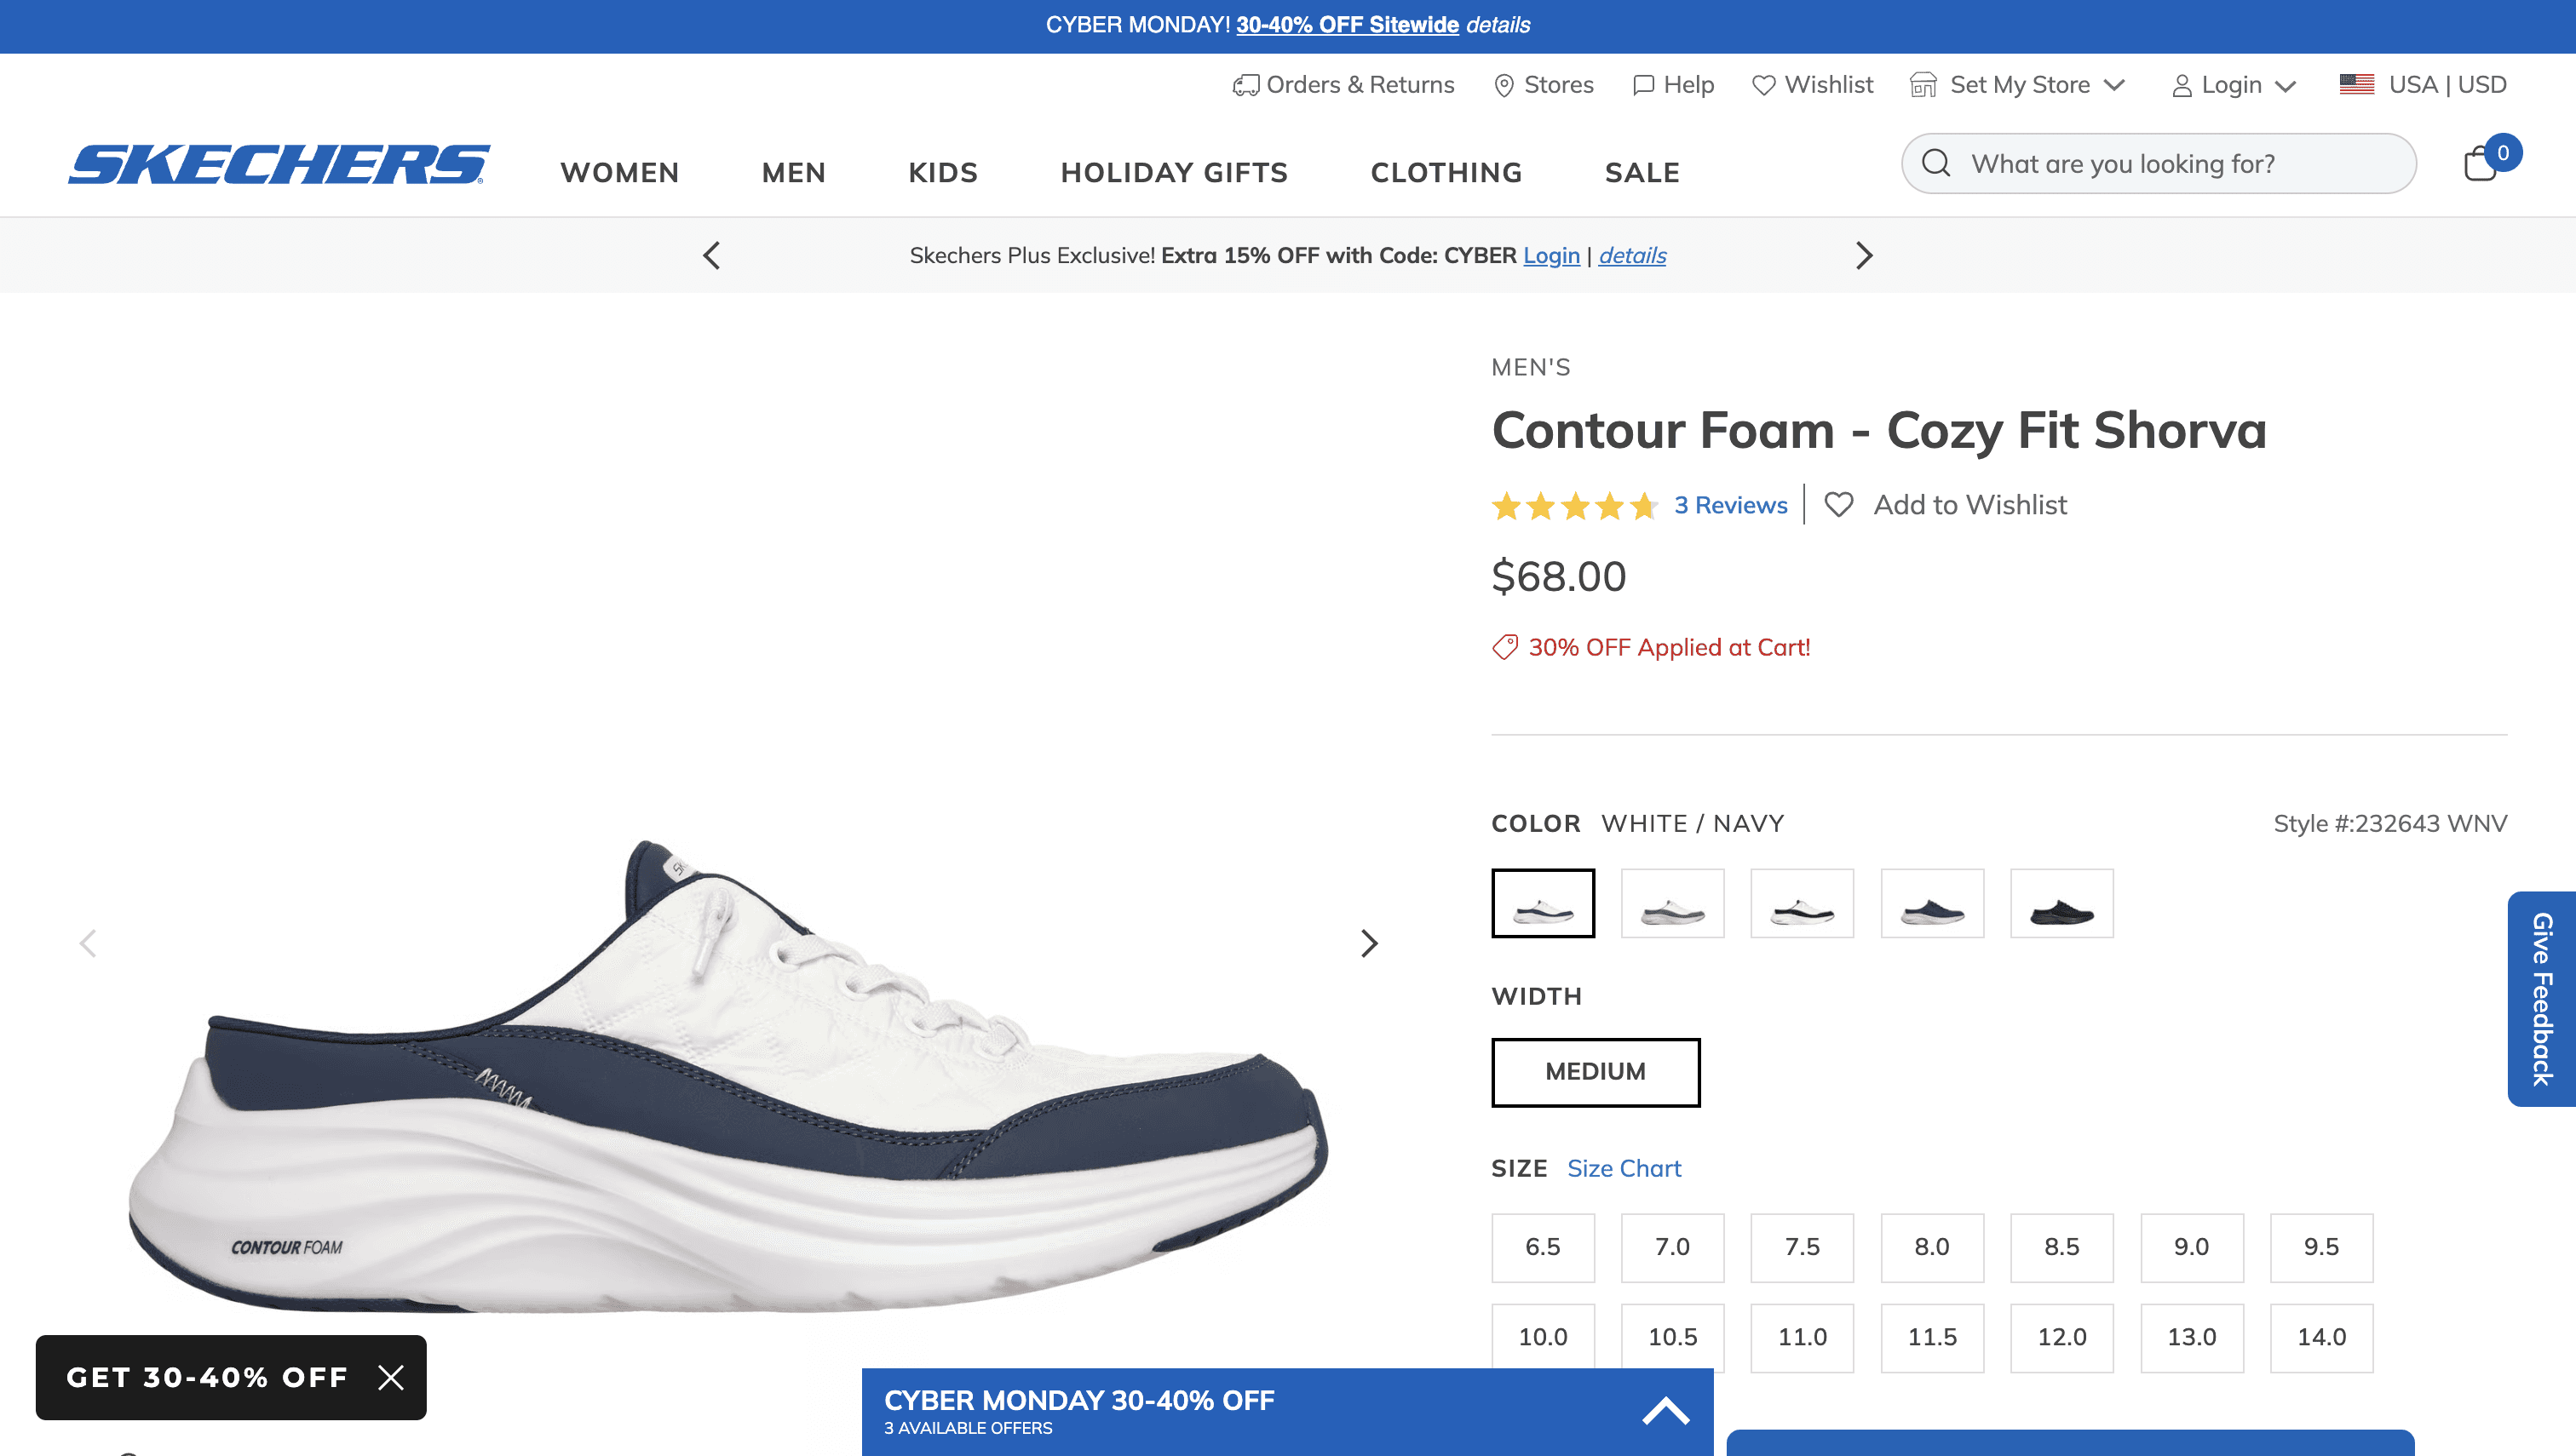The width and height of the screenshot is (2576, 1456).
Task: Open the Women navigation menu
Action: [x=619, y=173]
